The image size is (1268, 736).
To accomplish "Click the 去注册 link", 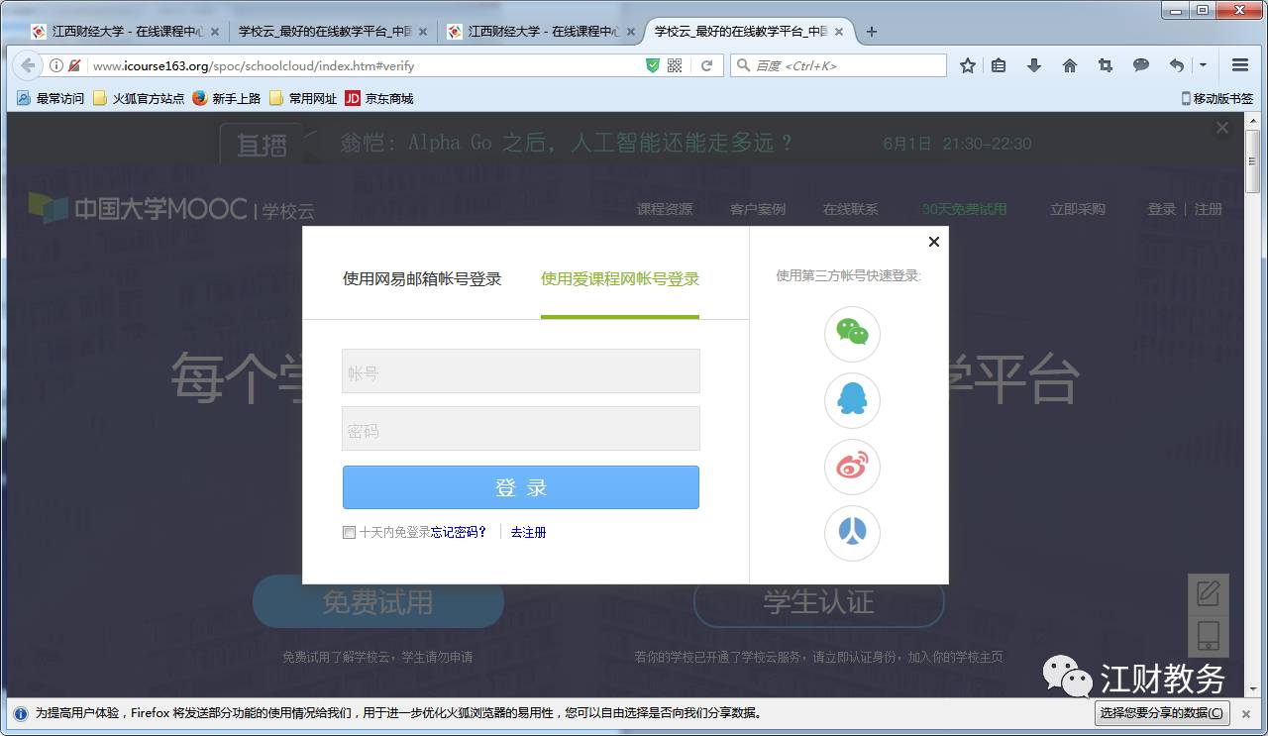I will [528, 532].
